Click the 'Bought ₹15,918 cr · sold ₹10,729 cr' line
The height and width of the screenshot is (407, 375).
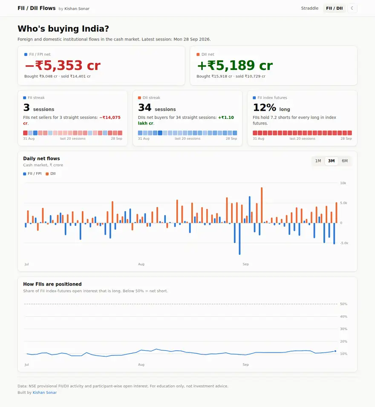[231, 76]
